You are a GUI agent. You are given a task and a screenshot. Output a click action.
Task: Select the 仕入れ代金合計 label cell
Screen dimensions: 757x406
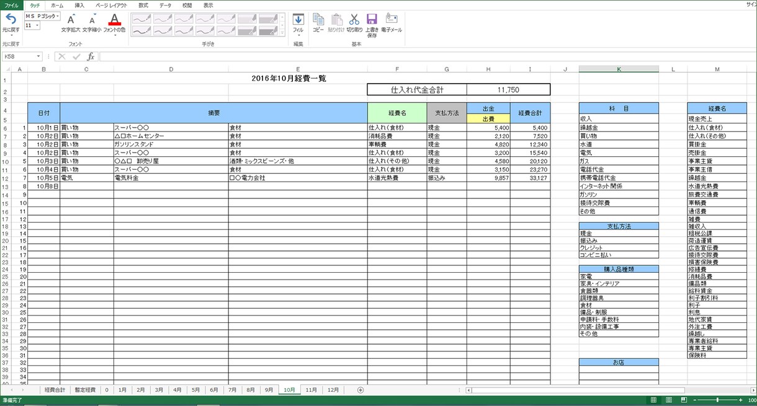pos(417,90)
